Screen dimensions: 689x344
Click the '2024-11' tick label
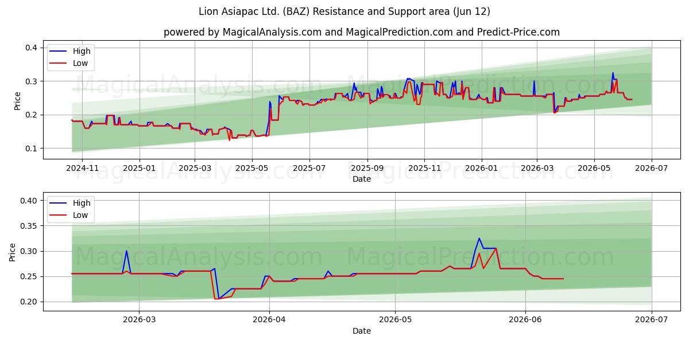tap(82, 169)
